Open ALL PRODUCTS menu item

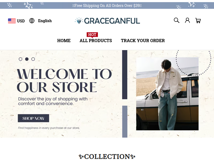point(96,41)
